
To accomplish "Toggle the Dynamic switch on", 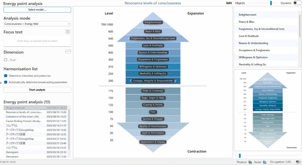I will click(x=295, y=3).
